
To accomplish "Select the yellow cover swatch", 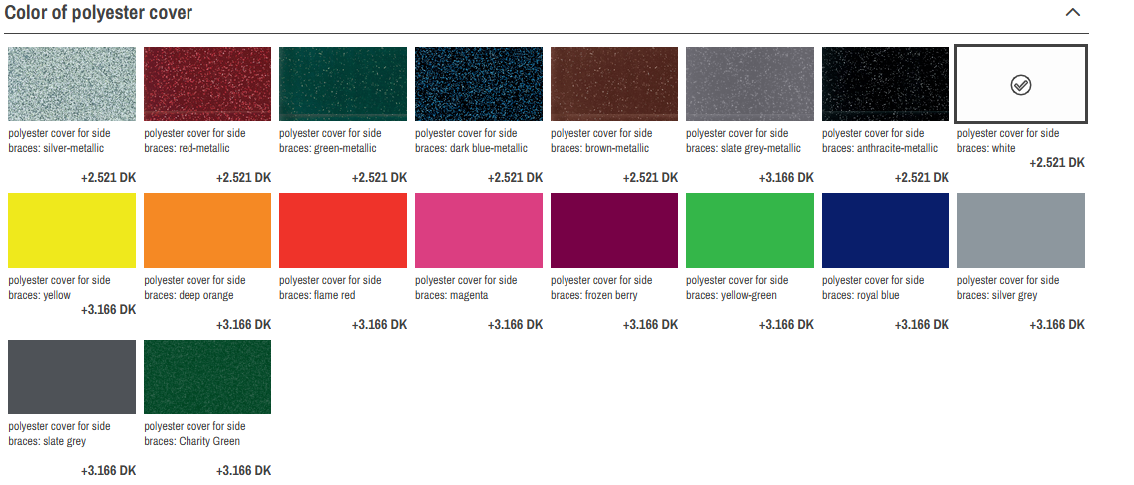I will point(72,230).
